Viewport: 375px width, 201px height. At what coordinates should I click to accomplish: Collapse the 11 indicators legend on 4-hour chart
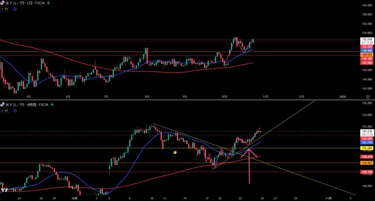[x=4, y=111]
